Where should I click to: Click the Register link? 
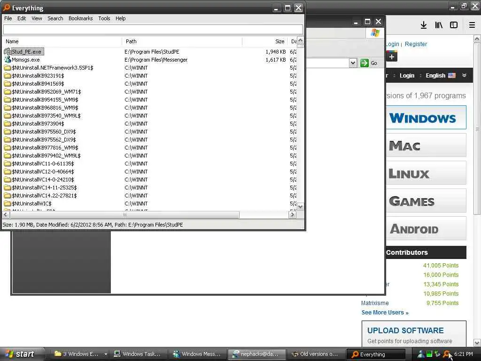click(416, 44)
